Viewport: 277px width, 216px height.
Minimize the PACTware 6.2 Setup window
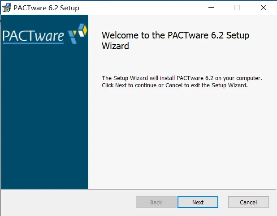[x=211, y=8]
